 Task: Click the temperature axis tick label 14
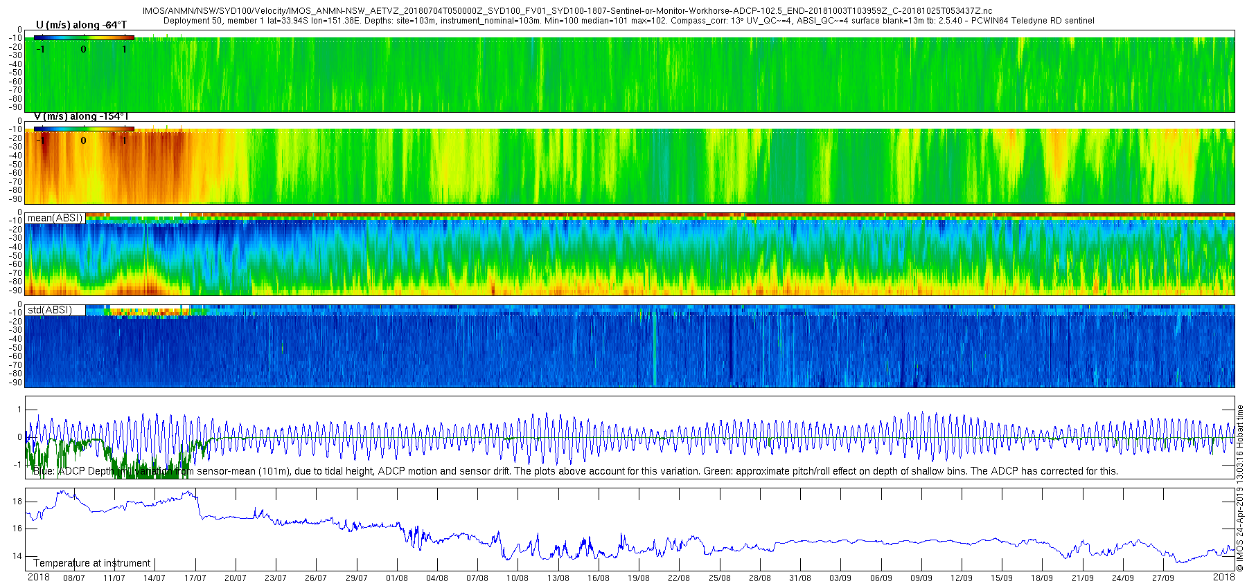tap(17, 556)
